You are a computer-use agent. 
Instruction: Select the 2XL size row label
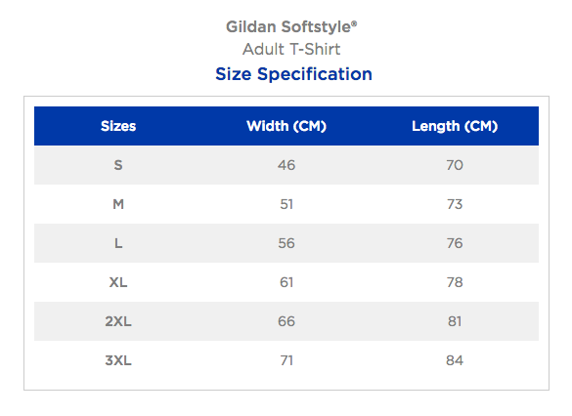(x=118, y=321)
